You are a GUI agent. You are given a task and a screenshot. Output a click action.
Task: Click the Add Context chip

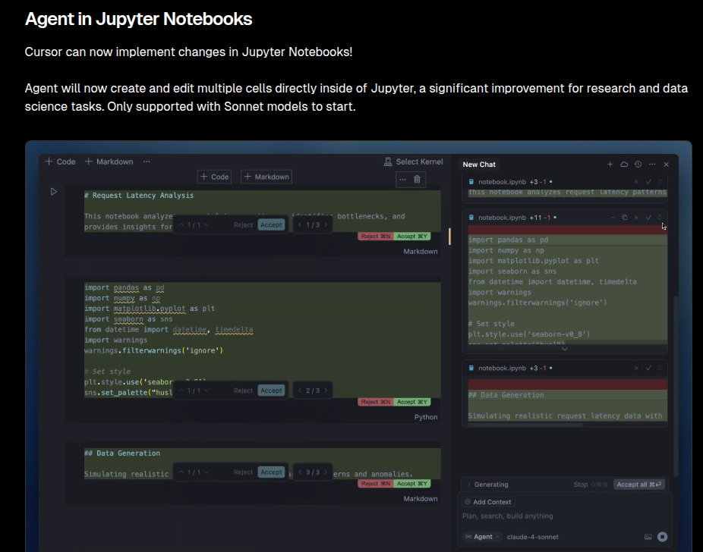(x=488, y=502)
